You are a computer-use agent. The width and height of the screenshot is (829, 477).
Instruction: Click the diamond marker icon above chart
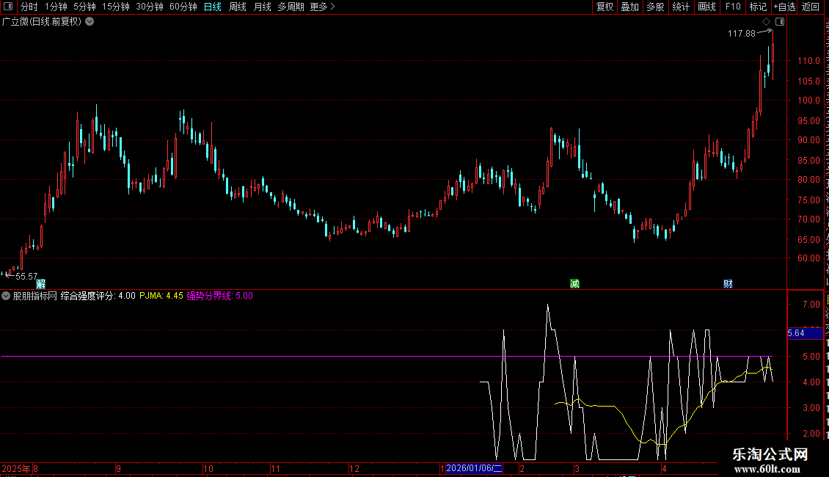(766, 22)
